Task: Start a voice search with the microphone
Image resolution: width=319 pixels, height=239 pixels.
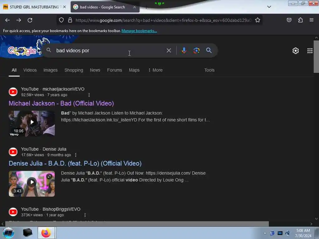Action: (x=184, y=50)
